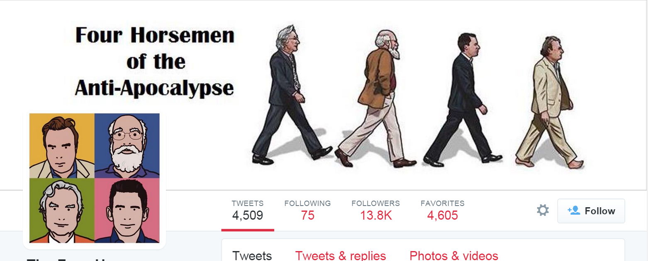Click the walking man in brown jacket

click(375, 100)
